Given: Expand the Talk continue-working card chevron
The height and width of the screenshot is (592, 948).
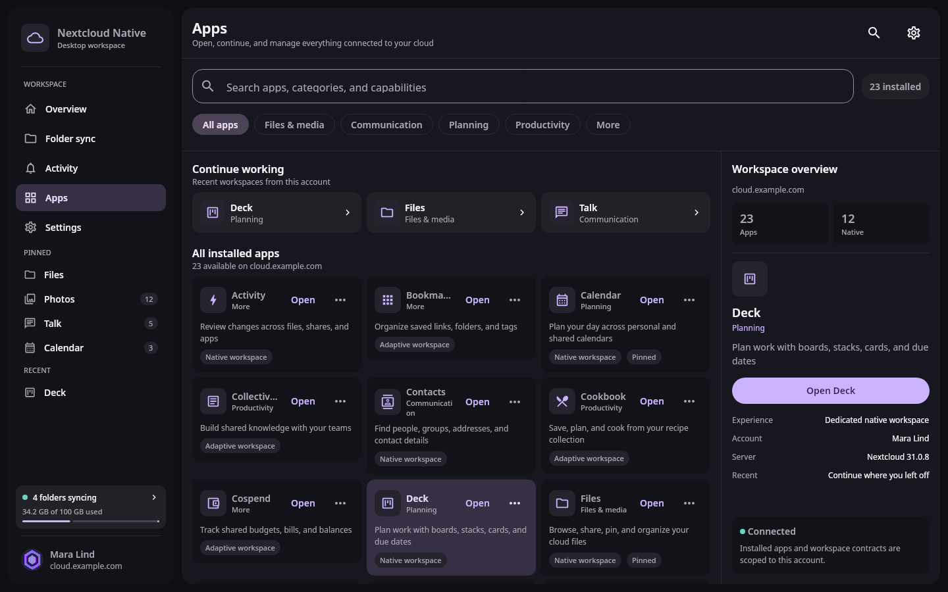Looking at the screenshot, I should (697, 212).
